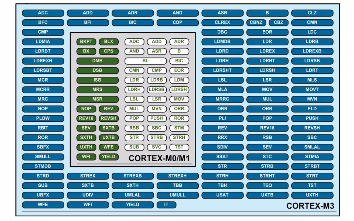The image size is (354, 221).
Task: Click the "MLA" instruction pill
Action: [x=222, y=90]
